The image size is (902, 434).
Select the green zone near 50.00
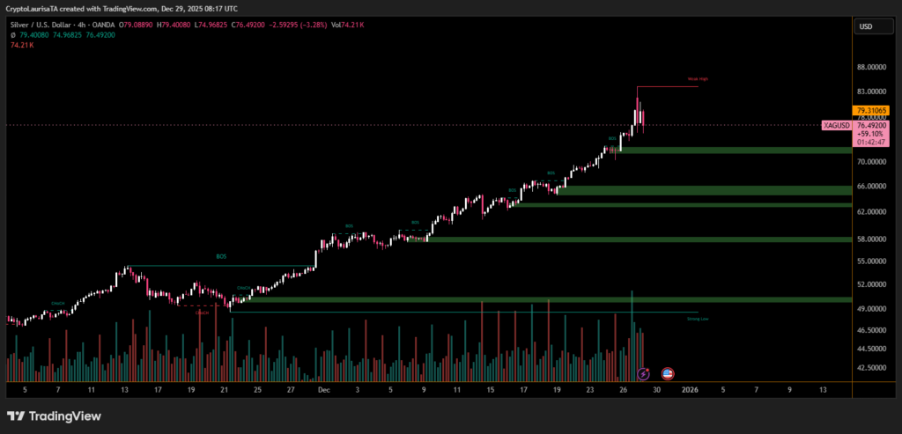coord(546,300)
